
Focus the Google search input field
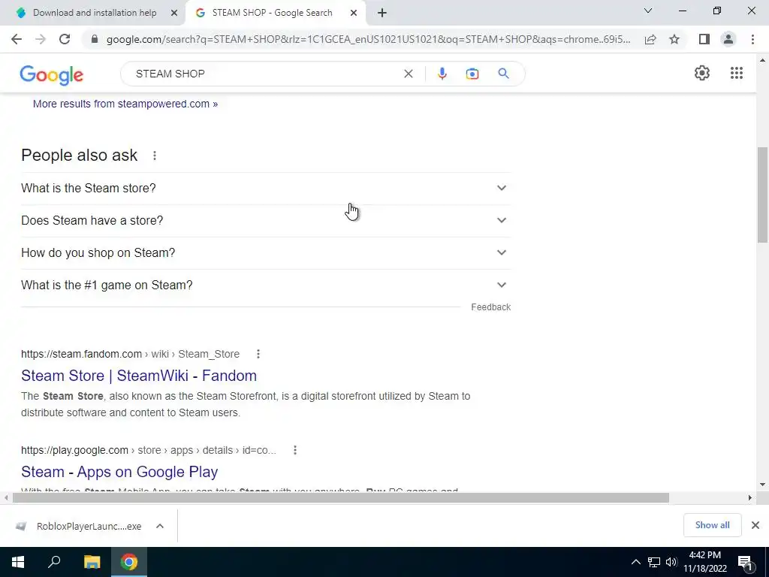pyautogui.click(x=265, y=74)
